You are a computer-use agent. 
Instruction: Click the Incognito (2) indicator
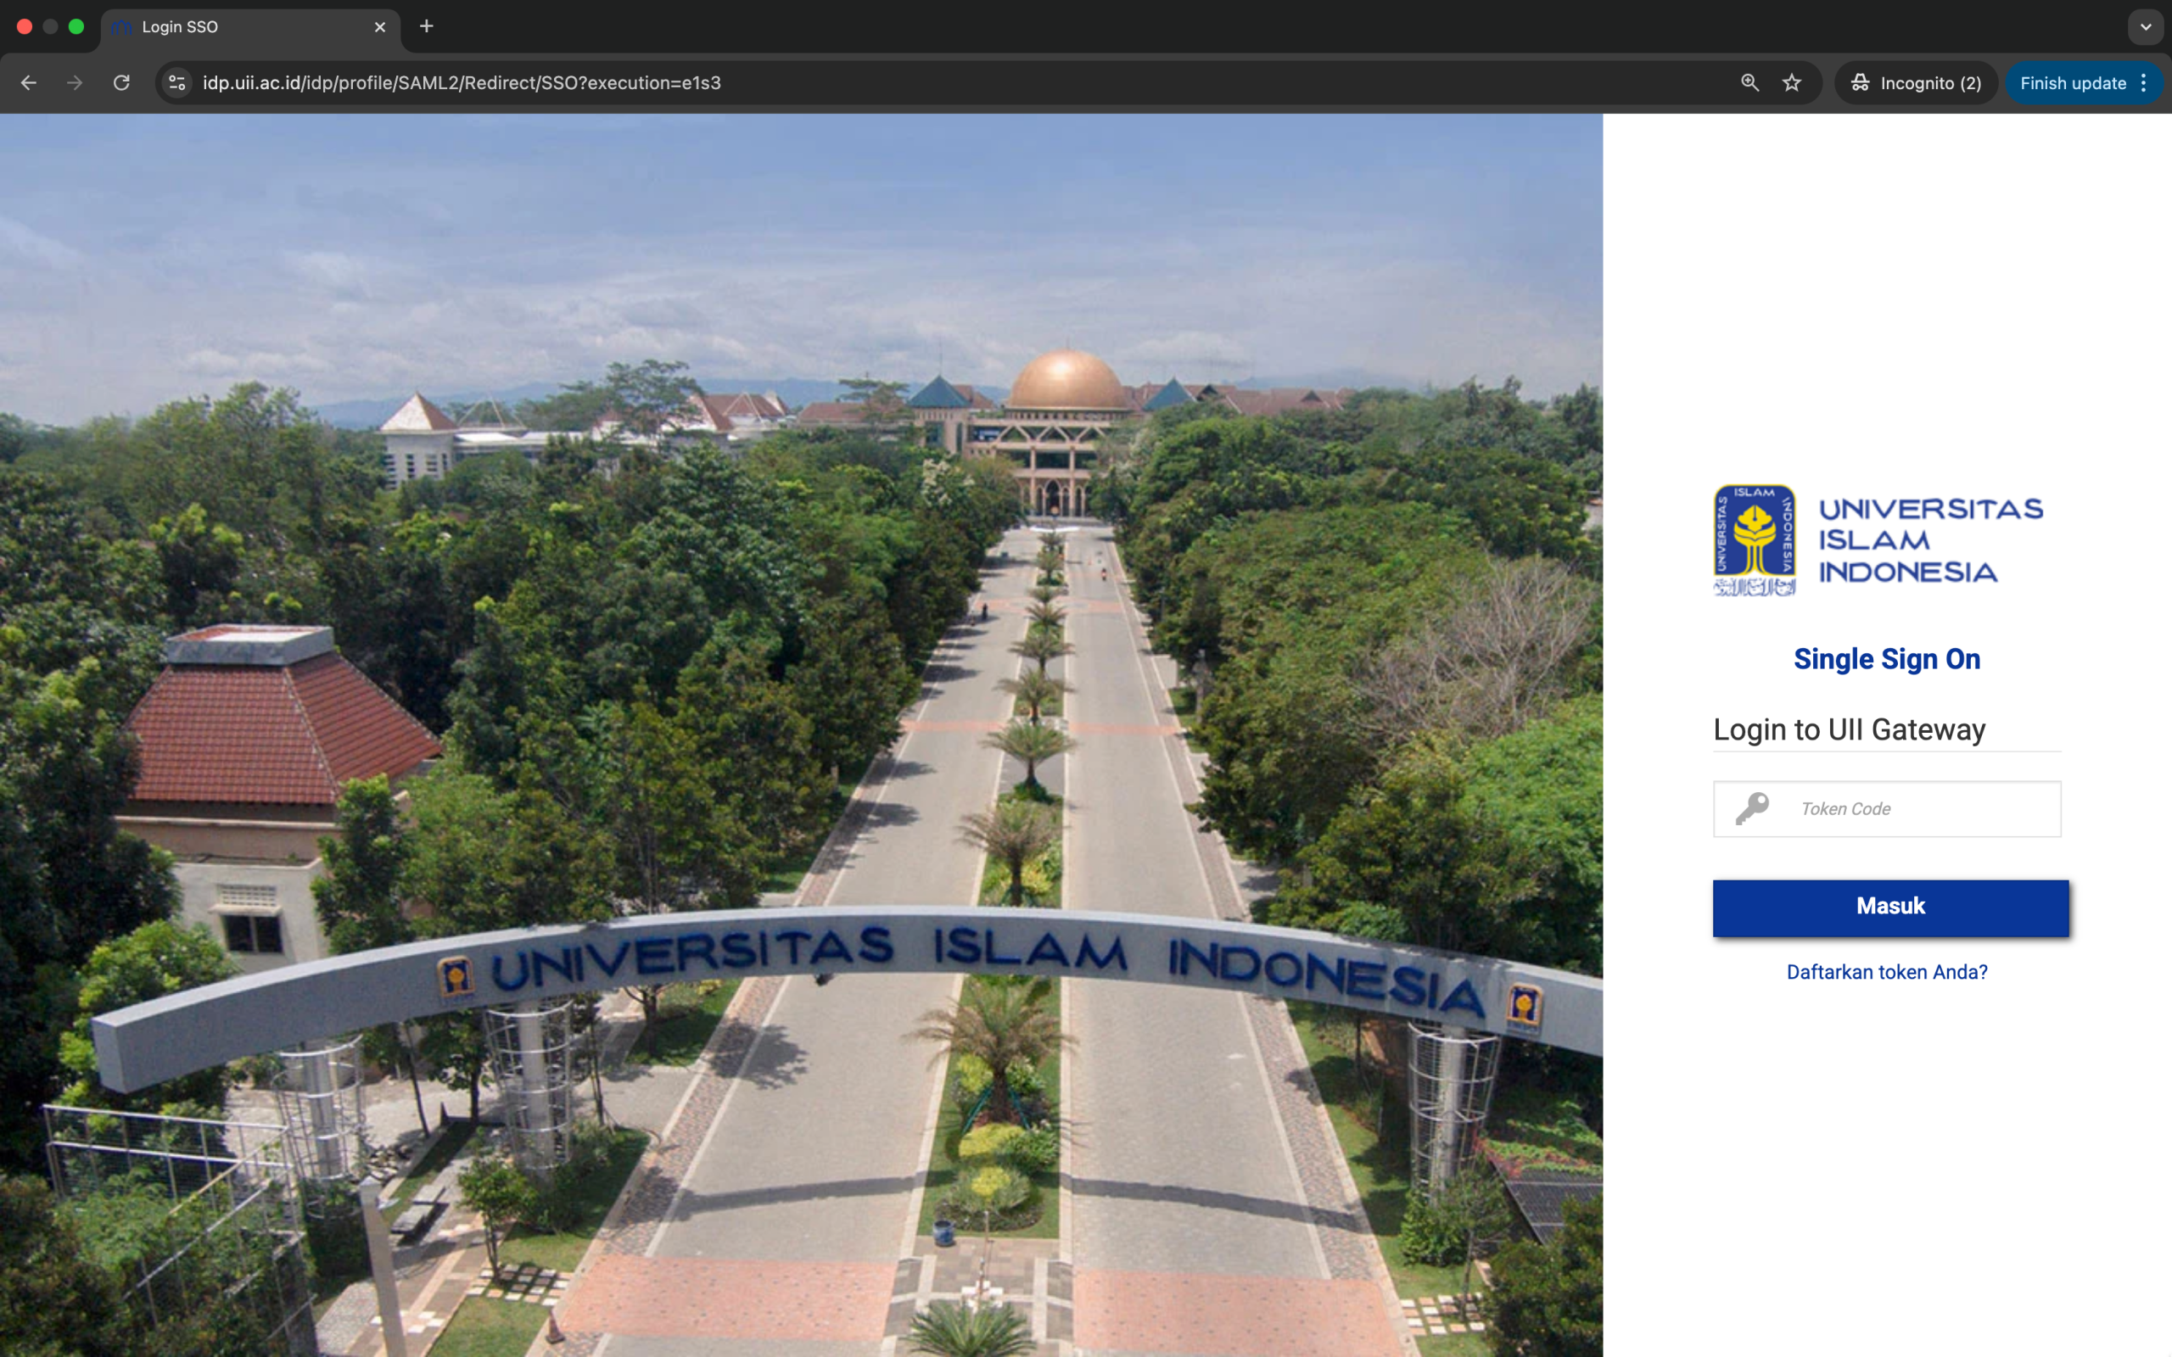pos(1917,82)
